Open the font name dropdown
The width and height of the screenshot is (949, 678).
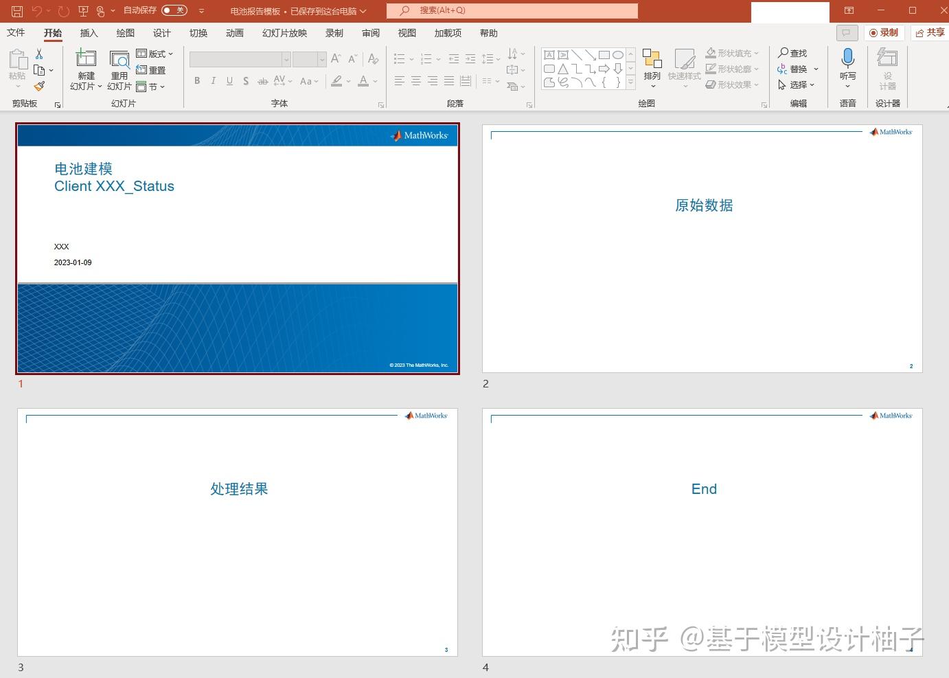(286, 59)
